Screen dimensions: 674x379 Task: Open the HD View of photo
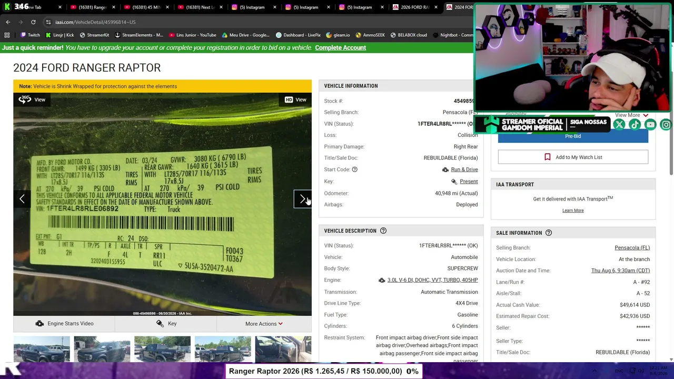295,99
